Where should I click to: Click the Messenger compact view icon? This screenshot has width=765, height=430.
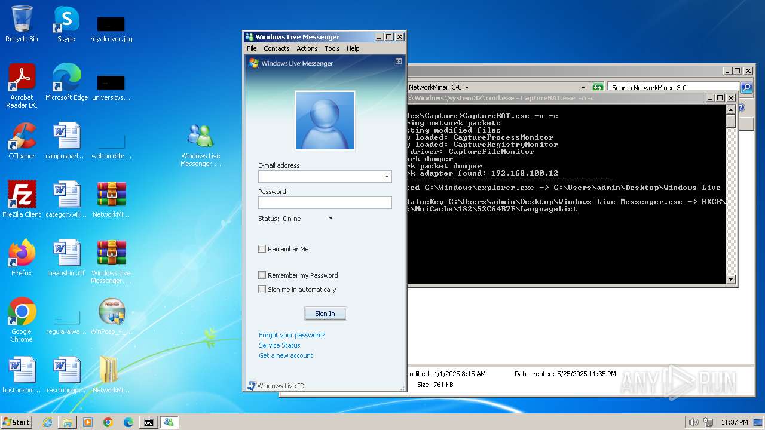tap(399, 61)
